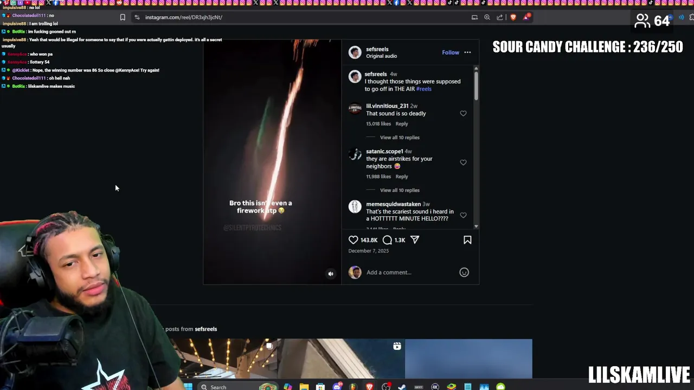This screenshot has height=390, width=694.
Task: Open blue sky post thumbnail
Action: 468,359
